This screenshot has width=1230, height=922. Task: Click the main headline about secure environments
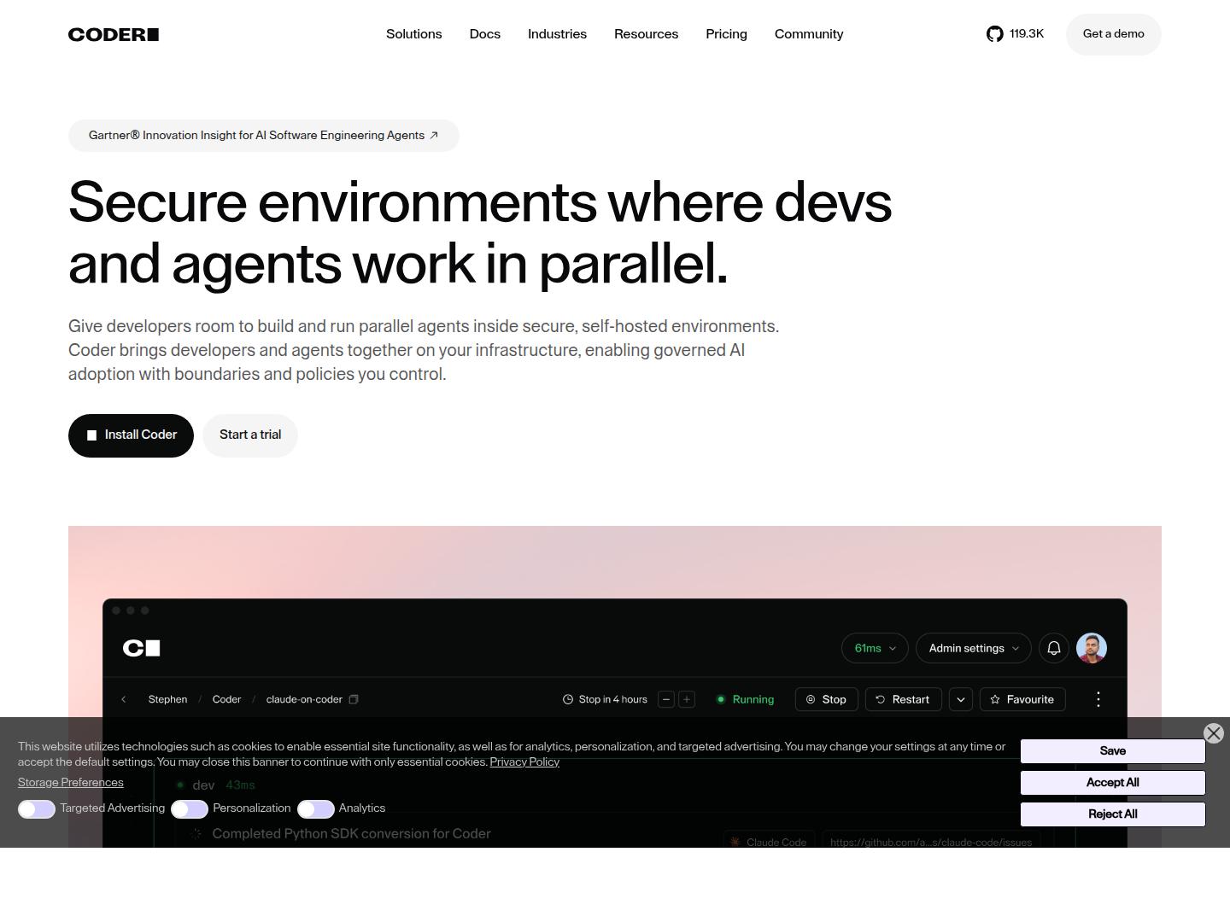click(x=480, y=233)
